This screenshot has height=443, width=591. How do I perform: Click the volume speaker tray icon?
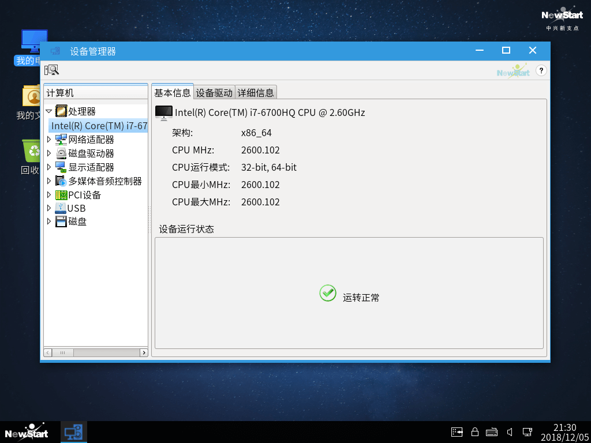point(510,431)
